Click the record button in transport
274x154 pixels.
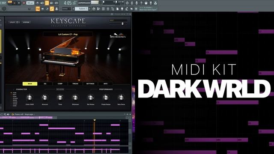tap(24, 3)
